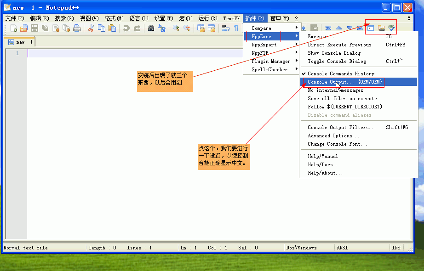The height and width of the screenshot is (271, 424).
Task: Enable Save all files on execute
Action: pos(358,98)
